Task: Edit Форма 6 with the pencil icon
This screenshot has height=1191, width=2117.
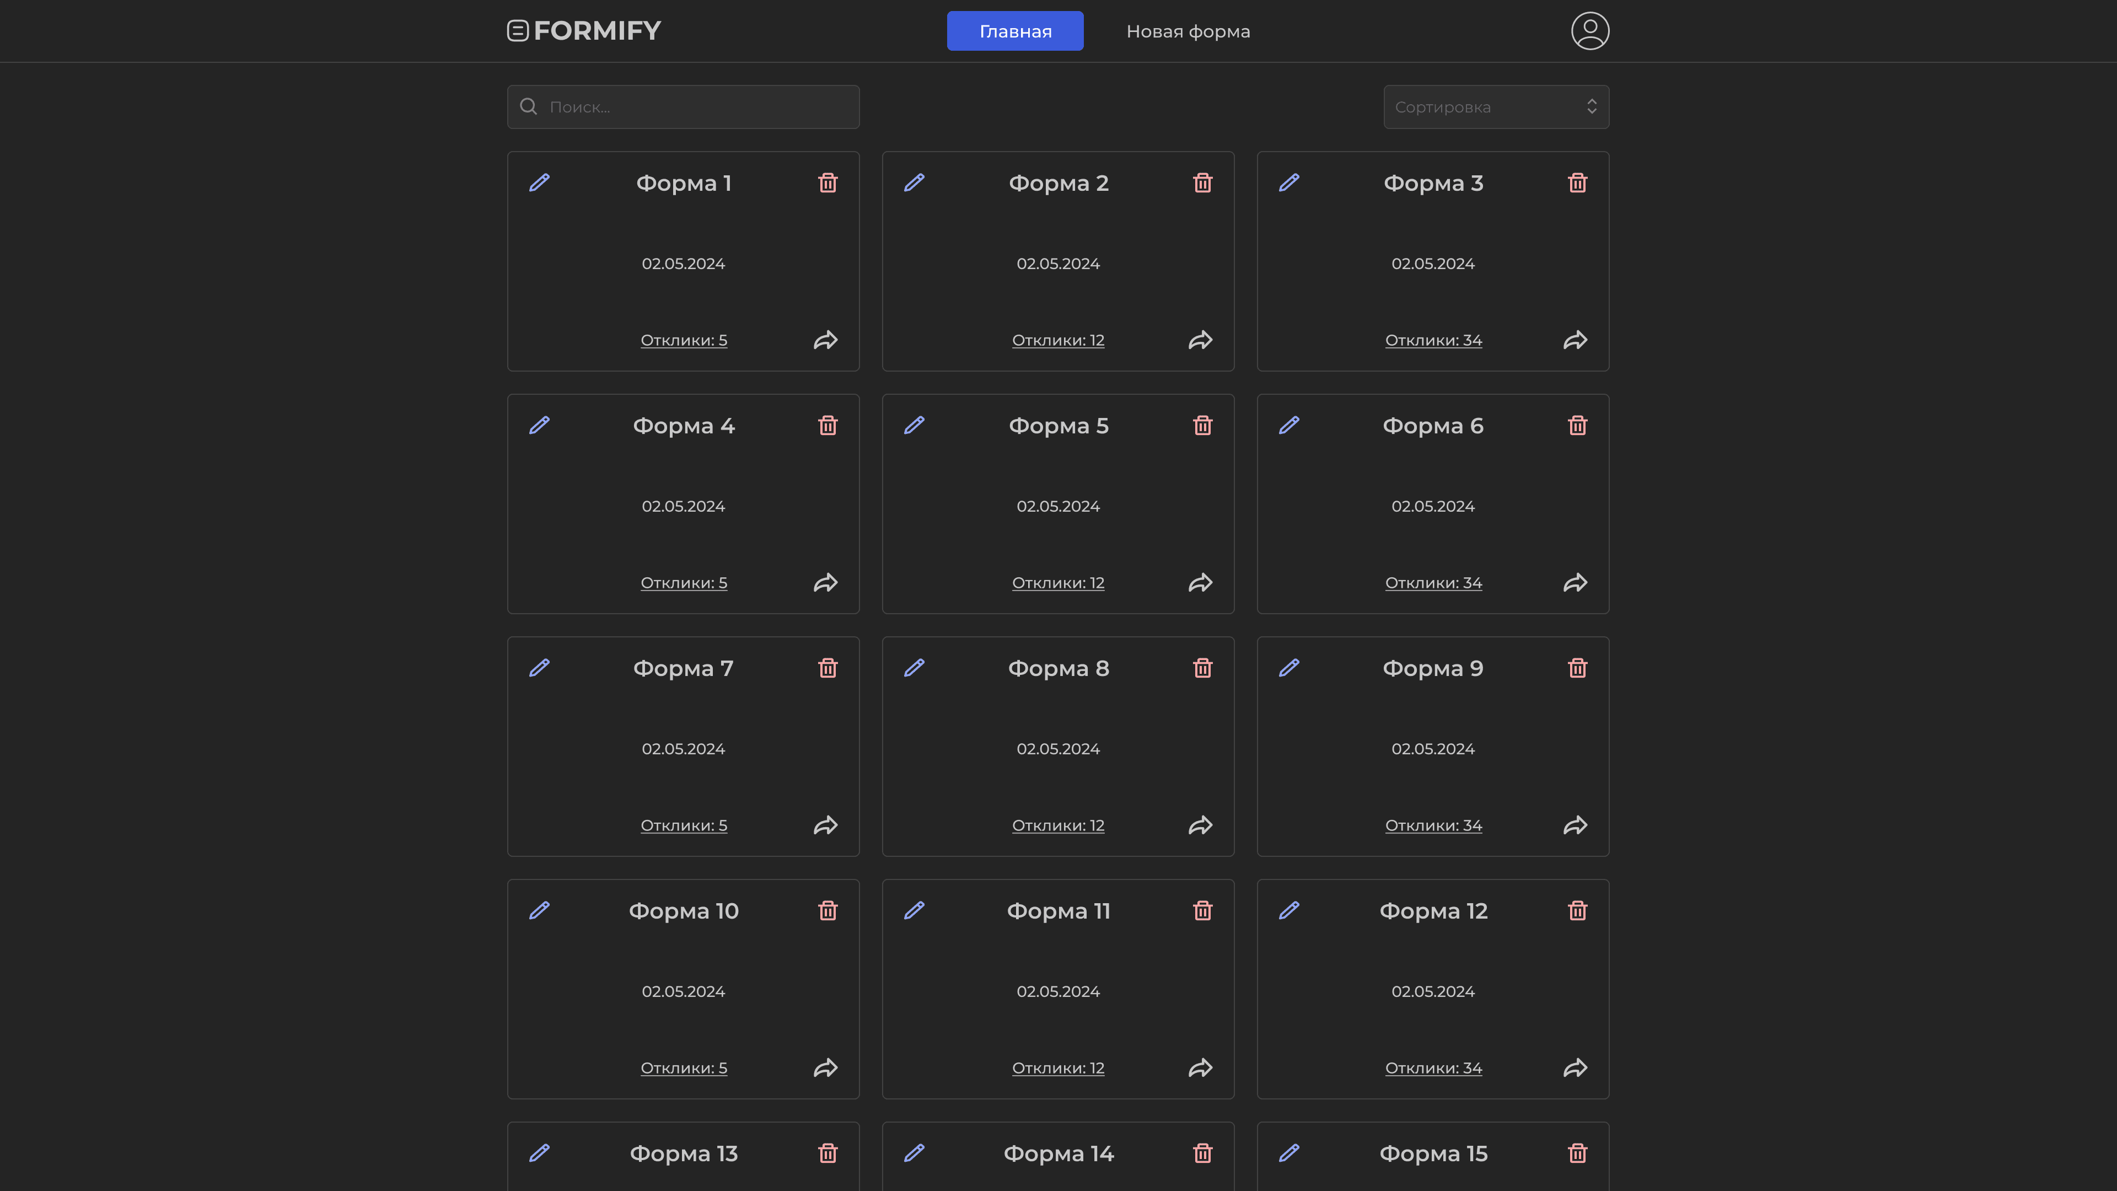Action: (x=1288, y=425)
